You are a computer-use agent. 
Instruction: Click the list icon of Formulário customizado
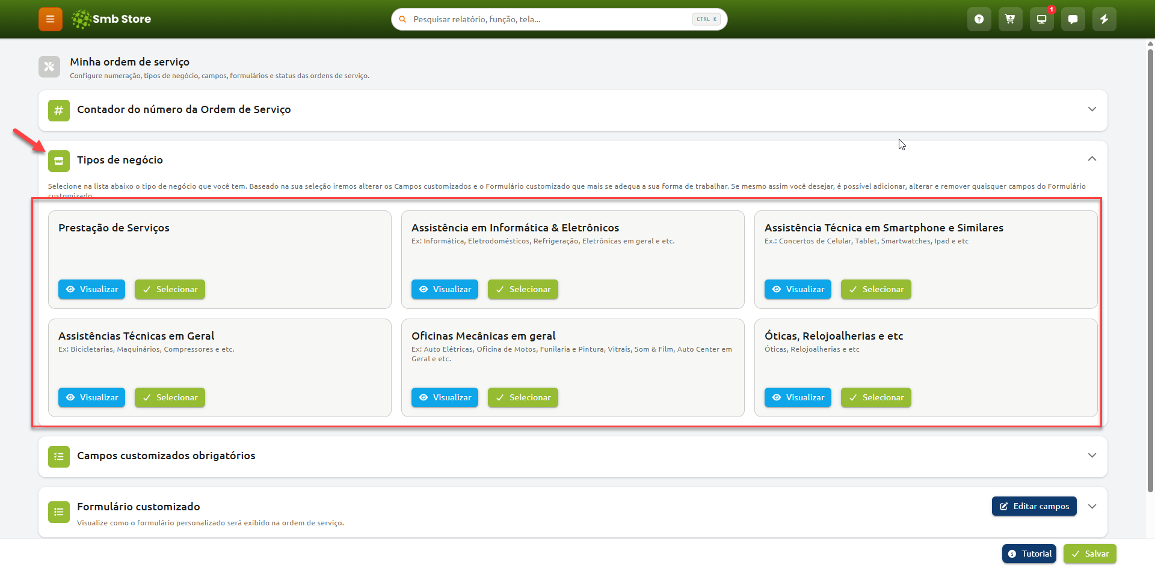pos(59,512)
